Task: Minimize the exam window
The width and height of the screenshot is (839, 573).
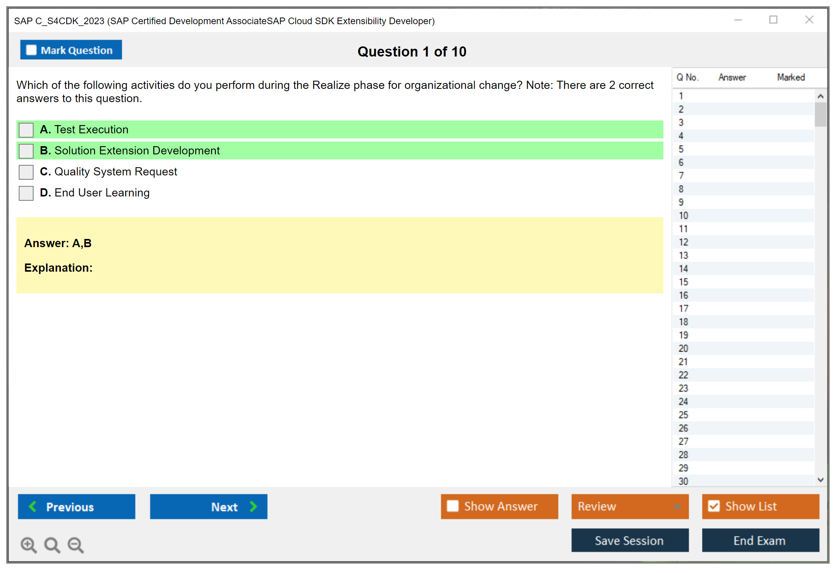Action: click(x=738, y=20)
